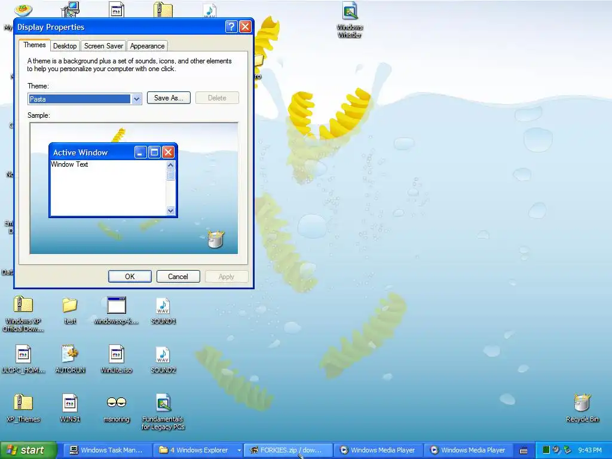The width and height of the screenshot is (612, 459).
Task: Switch to the Themes tab
Action: pyautogui.click(x=34, y=45)
